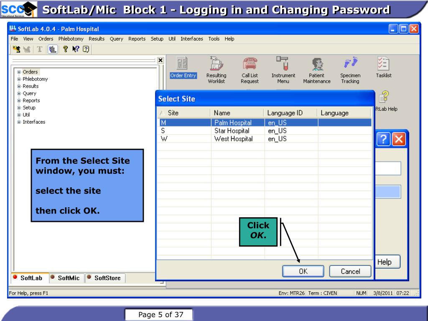Open the Tools menu
The image size is (428, 321).
coord(214,39)
